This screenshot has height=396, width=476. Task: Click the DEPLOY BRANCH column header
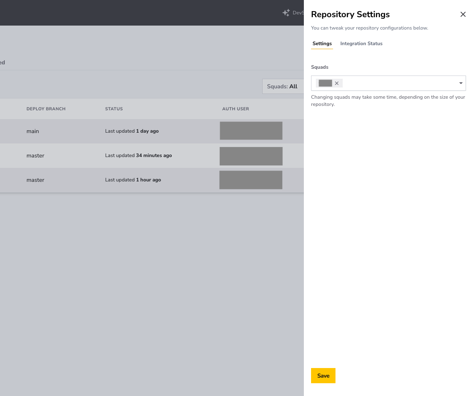click(46, 109)
